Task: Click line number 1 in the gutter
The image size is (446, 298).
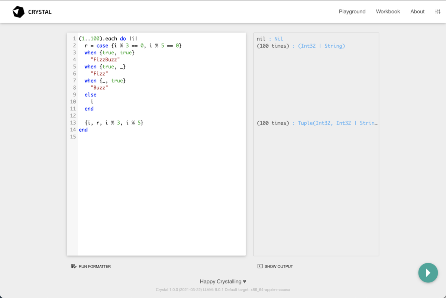Action: pyautogui.click(x=75, y=39)
